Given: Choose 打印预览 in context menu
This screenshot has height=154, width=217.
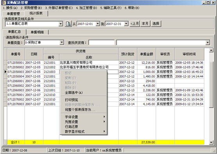Looking at the screenshot, I should 83,100.
